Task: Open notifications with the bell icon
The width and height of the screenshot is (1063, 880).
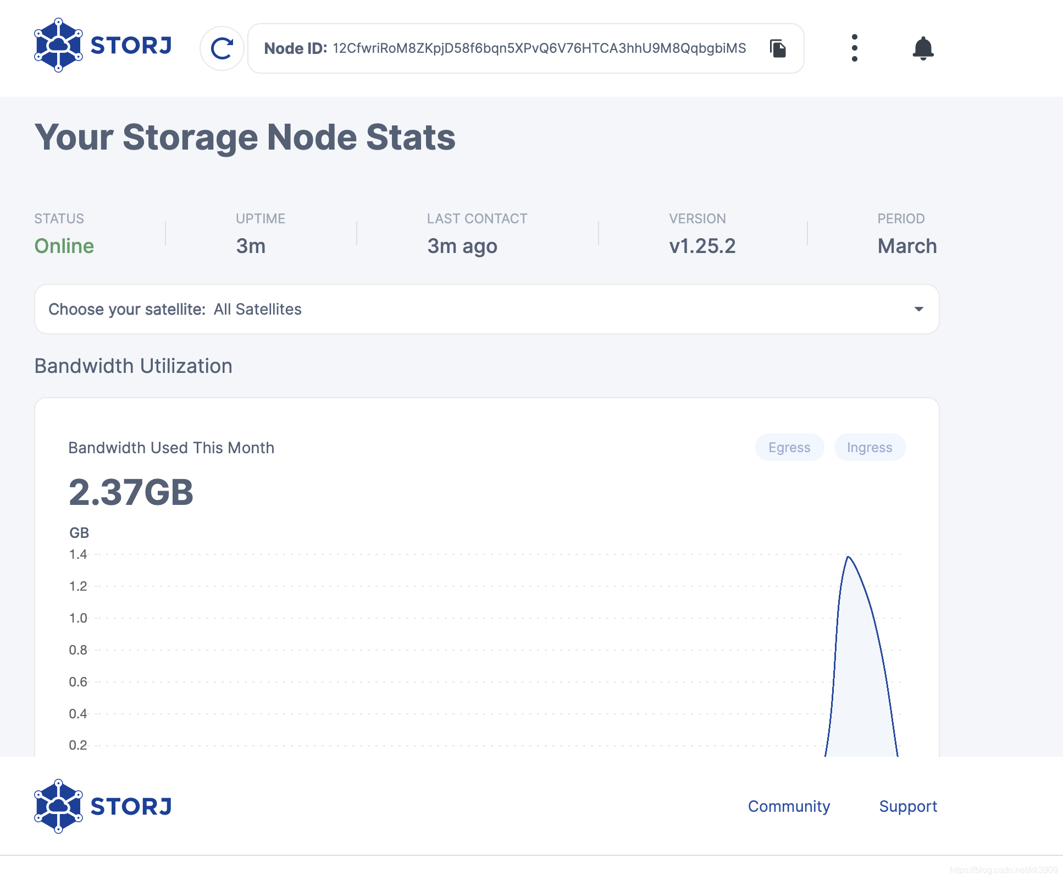Action: click(923, 48)
